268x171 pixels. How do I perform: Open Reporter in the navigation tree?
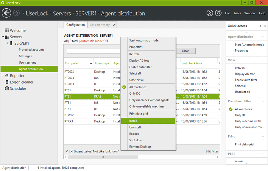pos(17,76)
